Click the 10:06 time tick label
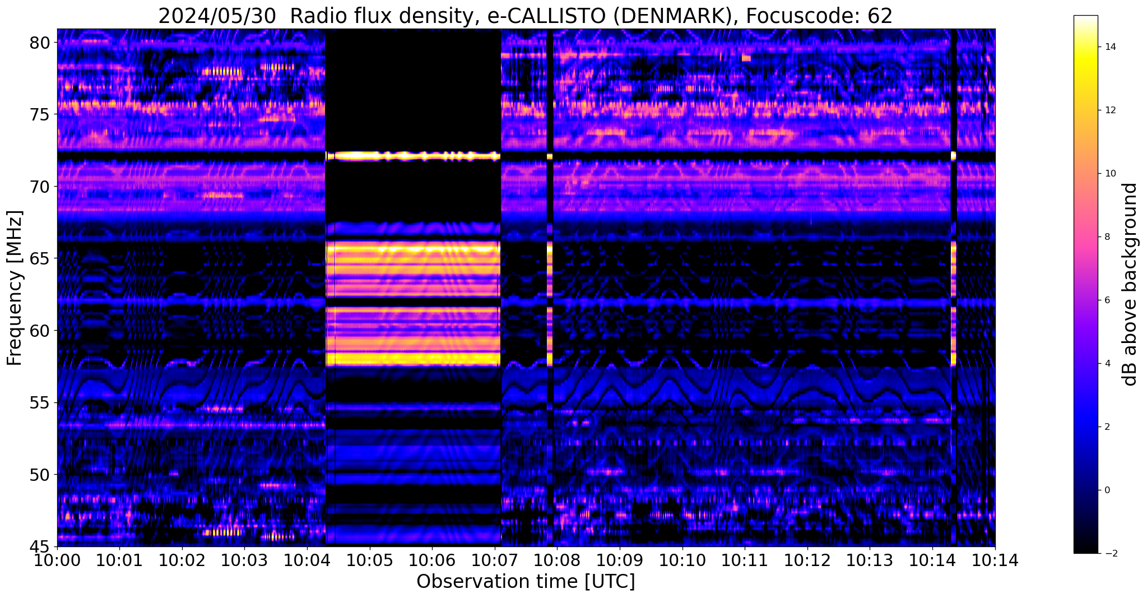 click(x=432, y=560)
